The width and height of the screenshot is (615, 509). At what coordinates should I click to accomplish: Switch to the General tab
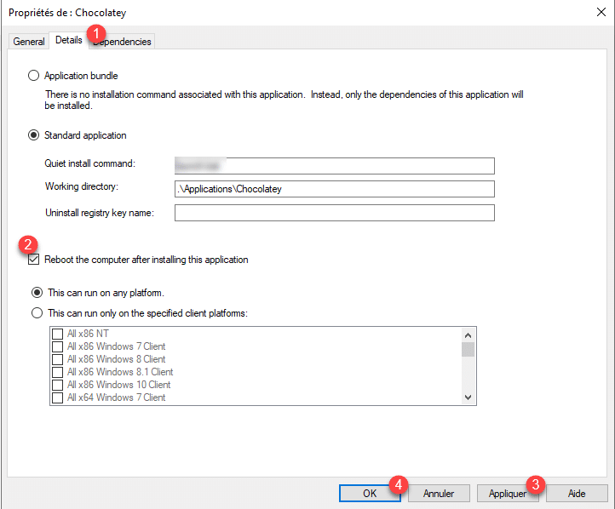click(29, 42)
